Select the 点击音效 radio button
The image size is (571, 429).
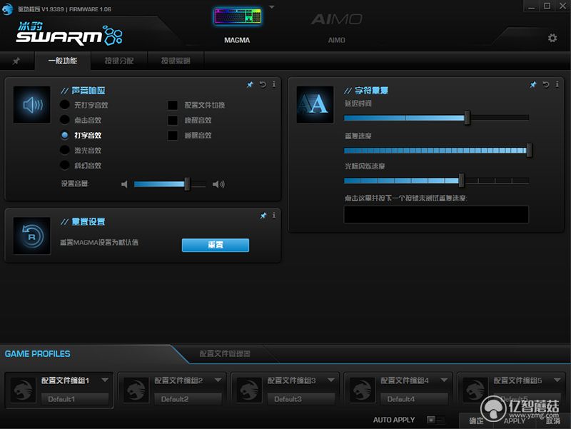pos(65,120)
